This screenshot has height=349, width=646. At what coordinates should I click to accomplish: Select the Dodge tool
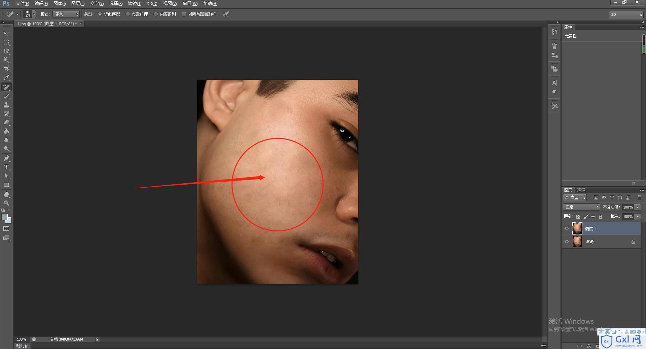[x=6, y=149]
